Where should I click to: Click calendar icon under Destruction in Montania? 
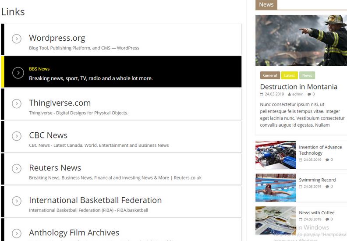(x=262, y=94)
